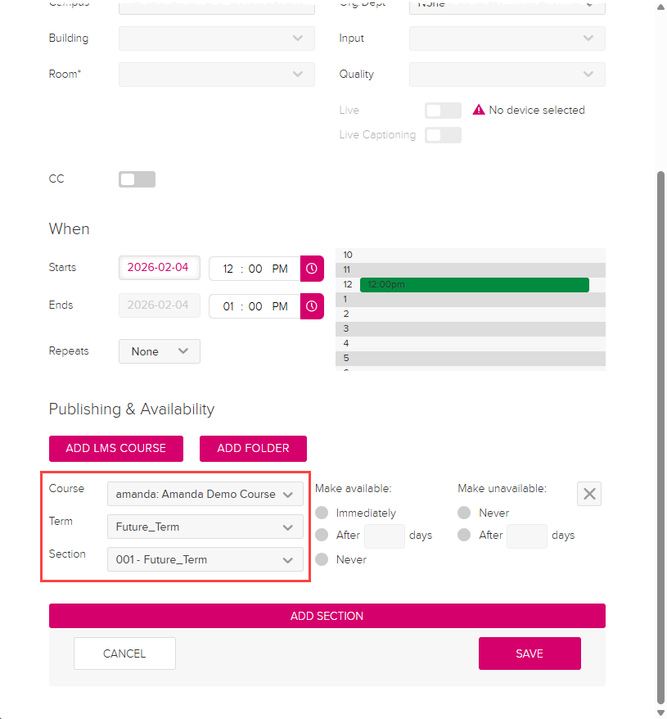Click the Starts date field showing 2026-02-04
The height and width of the screenshot is (719, 667).
[159, 268]
